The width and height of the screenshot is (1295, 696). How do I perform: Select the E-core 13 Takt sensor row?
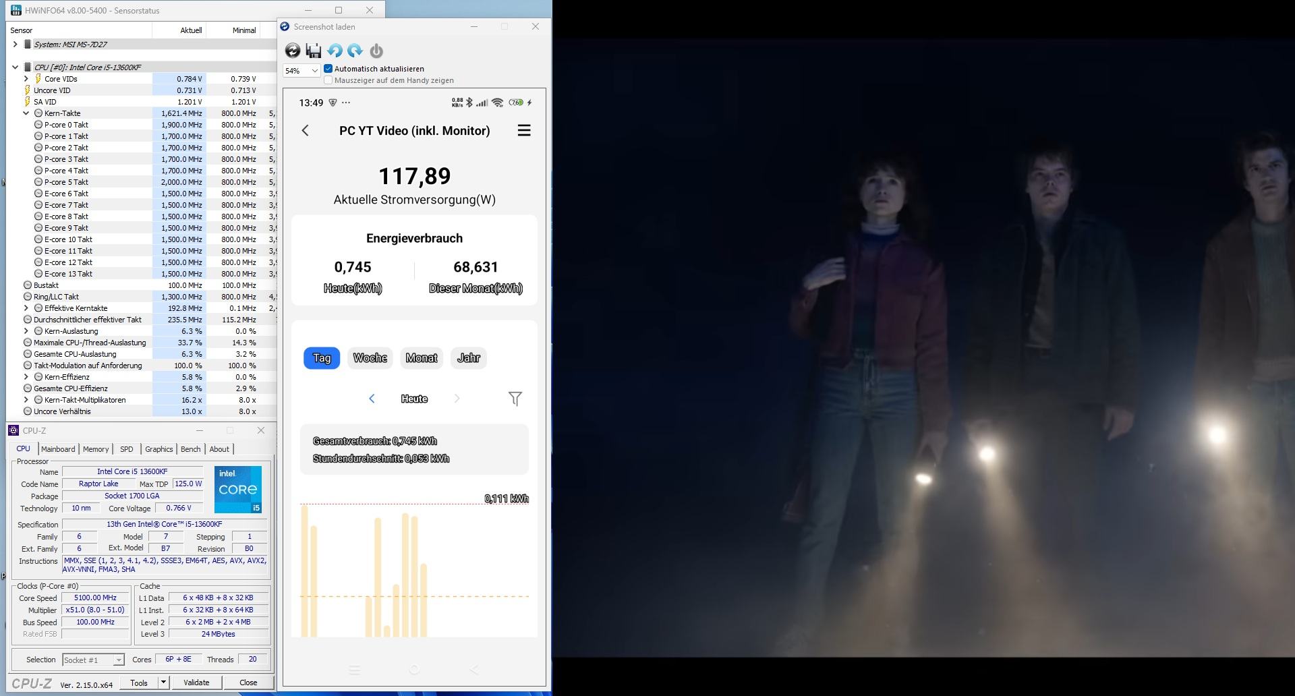[142, 274]
